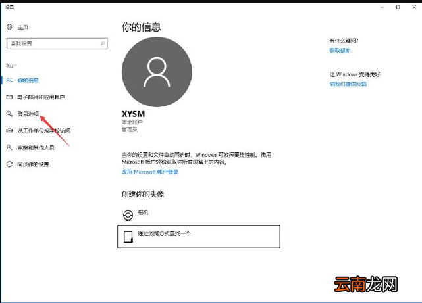
Task: Click the 你的信息 page heading
Action: pyautogui.click(x=142, y=27)
